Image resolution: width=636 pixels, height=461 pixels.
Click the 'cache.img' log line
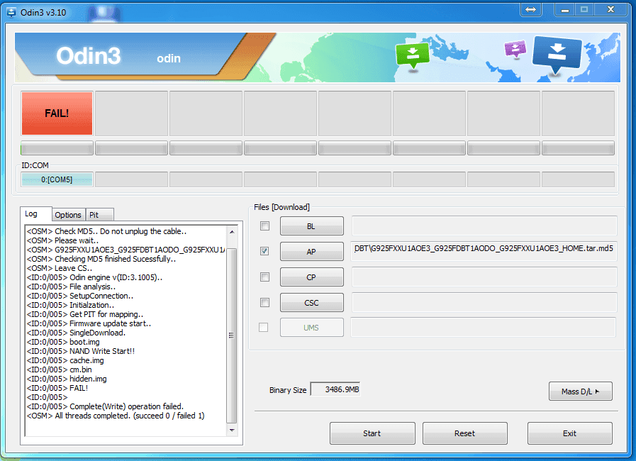[65, 361]
